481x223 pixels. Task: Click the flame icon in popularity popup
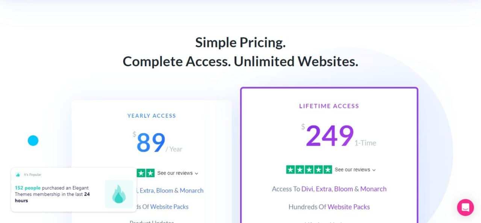pyautogui.click(x=119, y=194)
